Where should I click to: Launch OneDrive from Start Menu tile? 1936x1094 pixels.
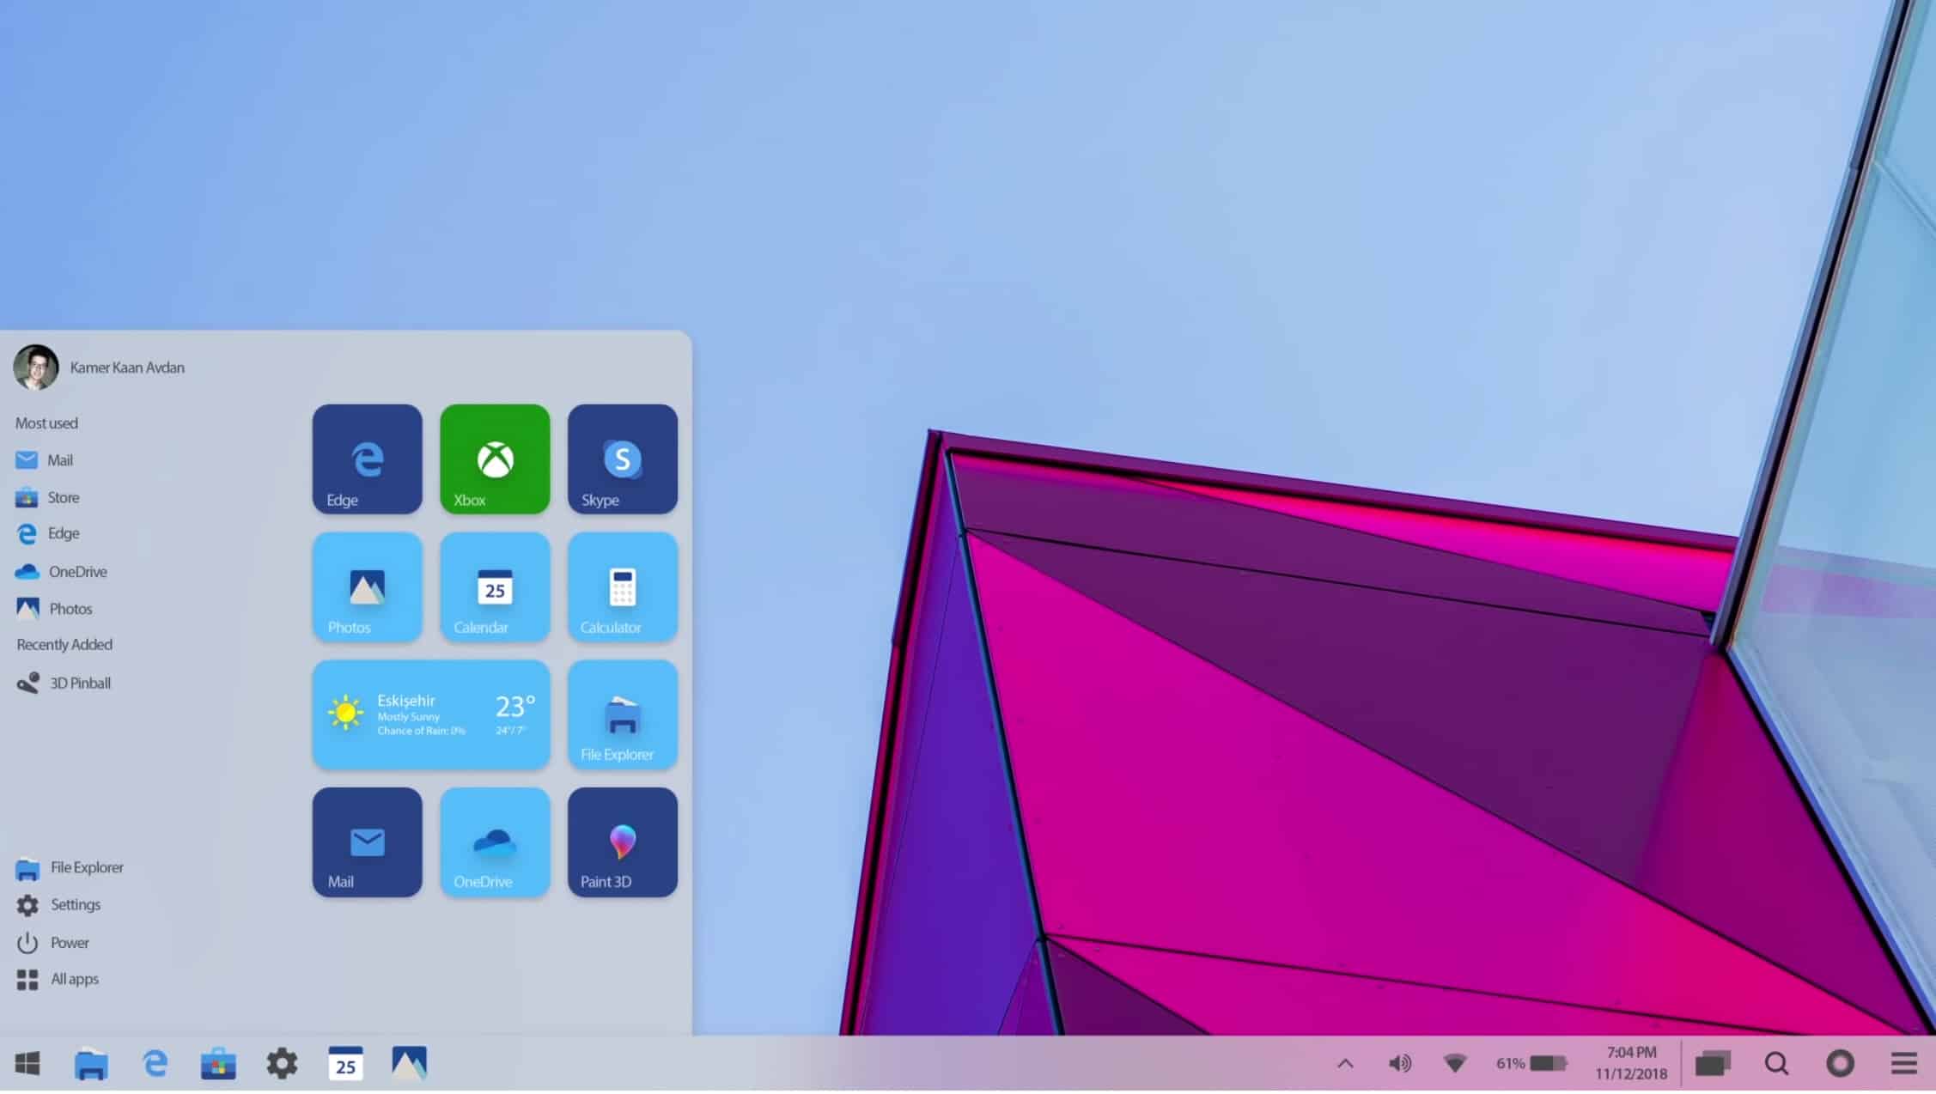point(493,840)
